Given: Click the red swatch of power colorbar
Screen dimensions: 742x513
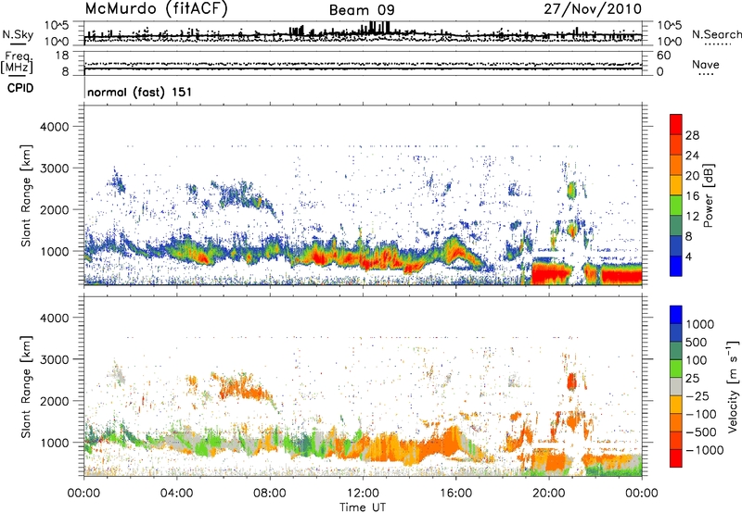Looking at the screenshot, I should coord(676,124).
